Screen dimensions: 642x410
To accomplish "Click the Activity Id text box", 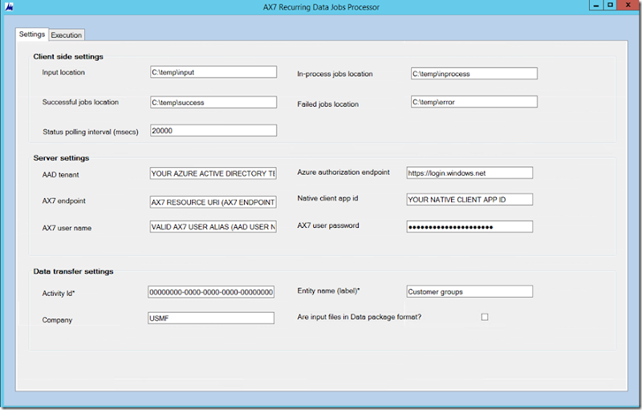I will pyautogui.click(x=211, y=292).
